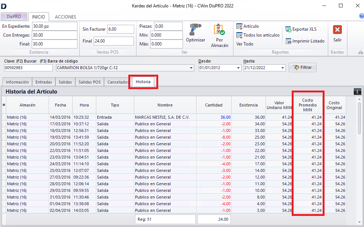
Task: Select the Salidas POS tab
Action: click(90, 82)
